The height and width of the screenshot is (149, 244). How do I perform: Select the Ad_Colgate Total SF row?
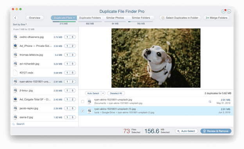pos(45,99)
